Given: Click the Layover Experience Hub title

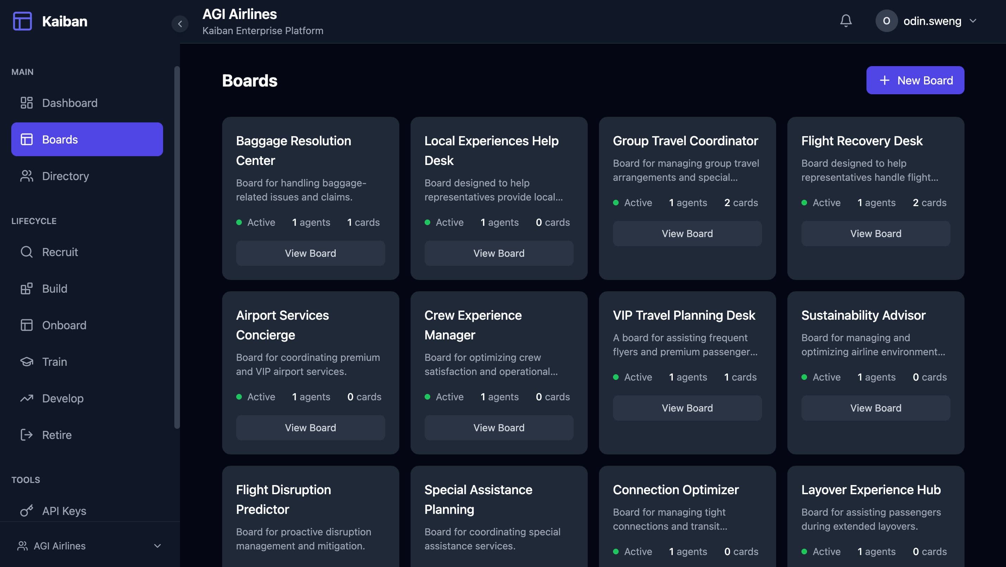Looking at the screenshot, I should pos(871,490).
